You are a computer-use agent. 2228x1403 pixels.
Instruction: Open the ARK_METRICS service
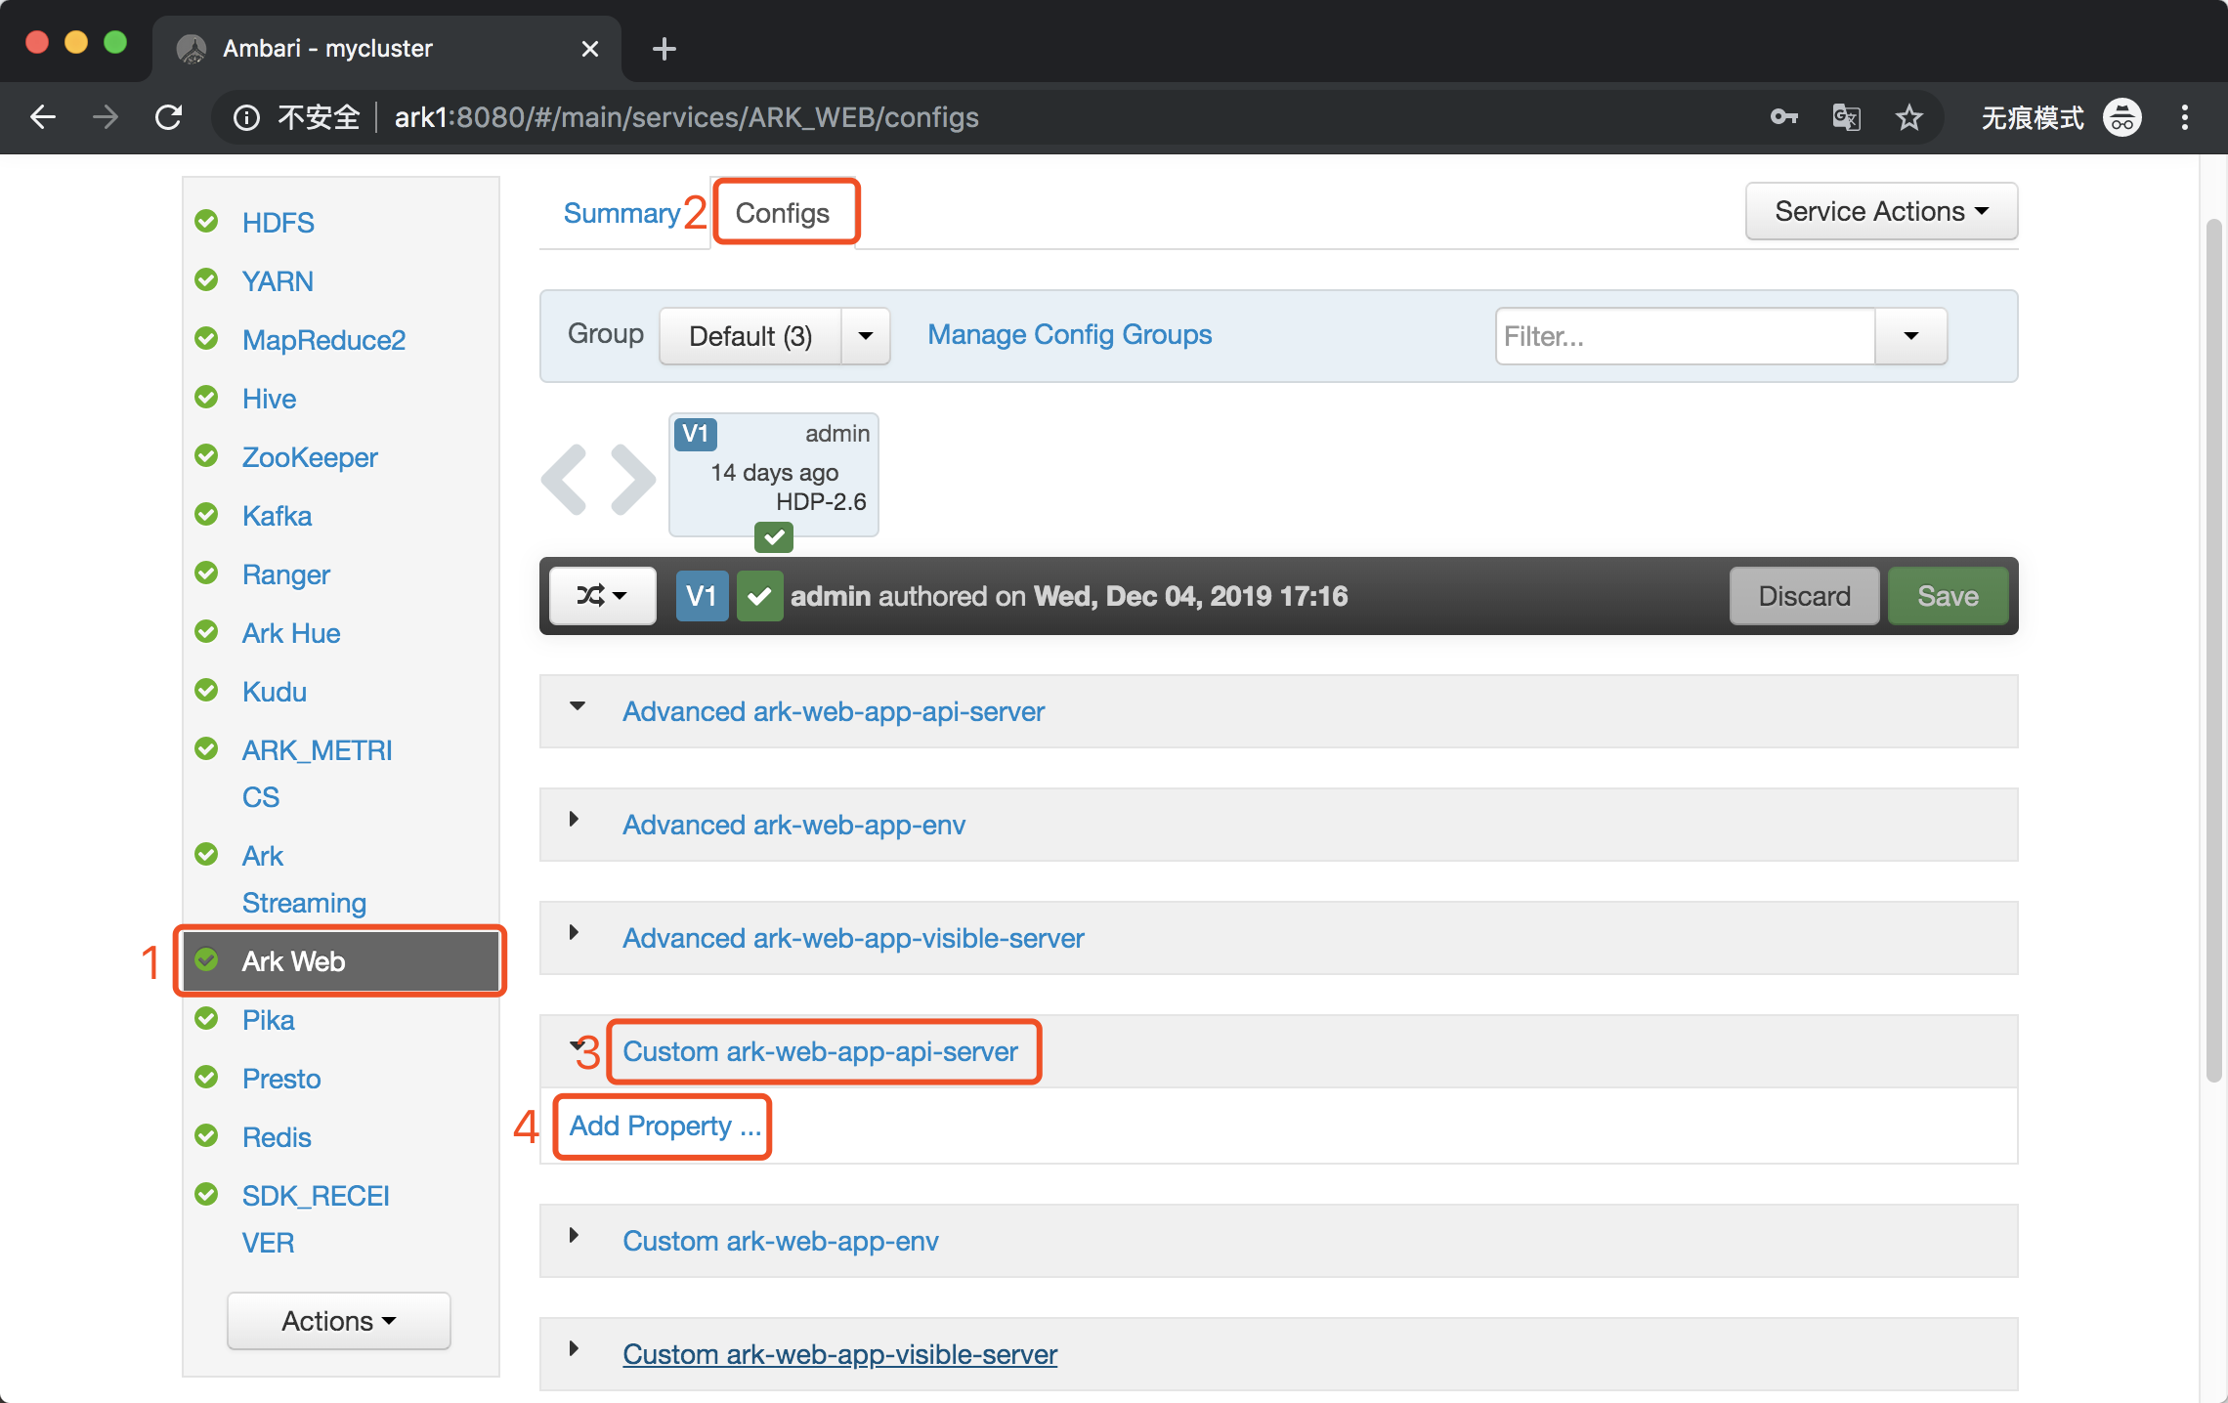317,773
